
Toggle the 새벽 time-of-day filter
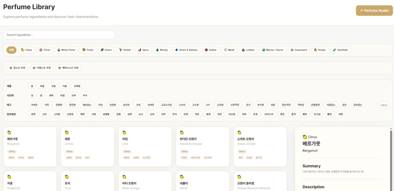(x=51, y=95)
